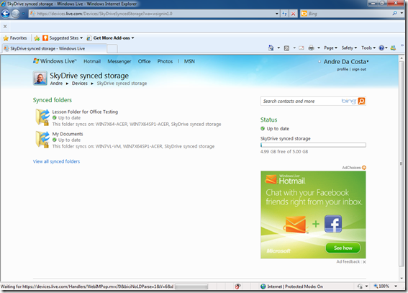
Task: Click the Print toolbar icon
Action: 311,48
